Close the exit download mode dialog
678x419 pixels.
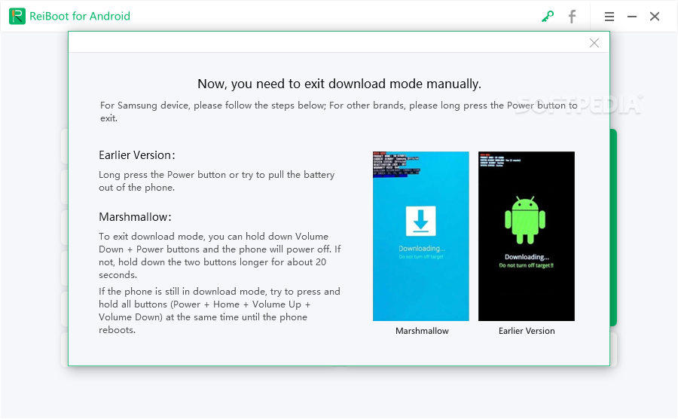pyautogui.click(x=594, y=43)
